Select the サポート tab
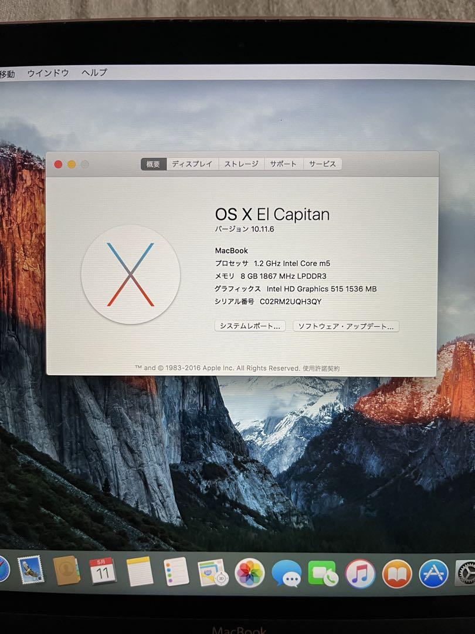 coord(284,164)
